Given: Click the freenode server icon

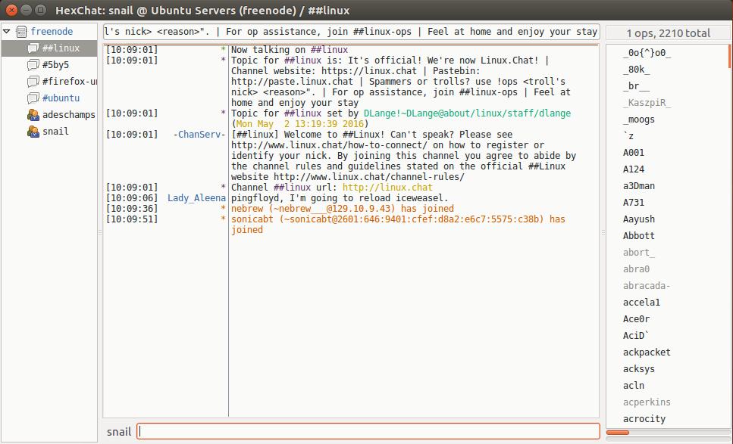Looking at the screenshot, I should pos(21,32).
